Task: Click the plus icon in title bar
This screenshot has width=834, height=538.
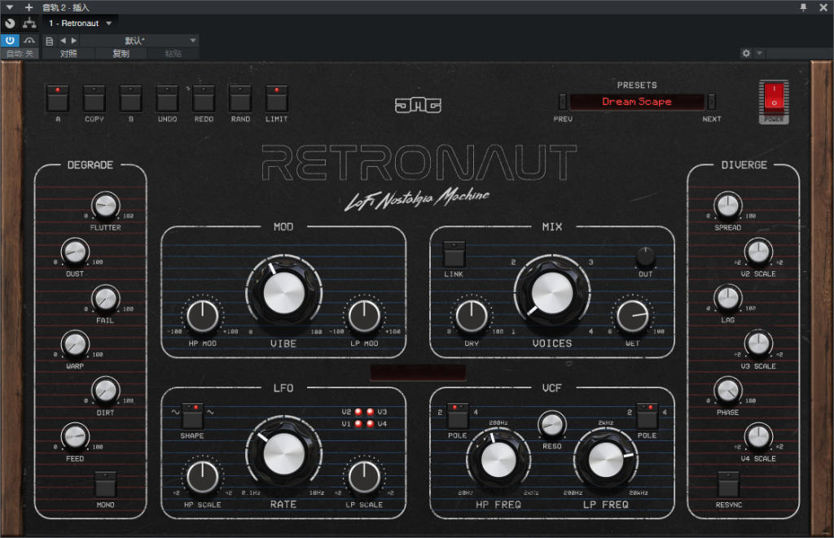Action: tap(29, 7)
